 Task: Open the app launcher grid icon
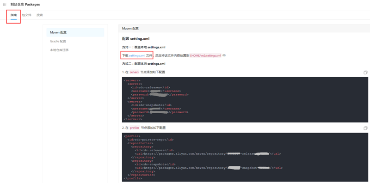coord(5,4)
